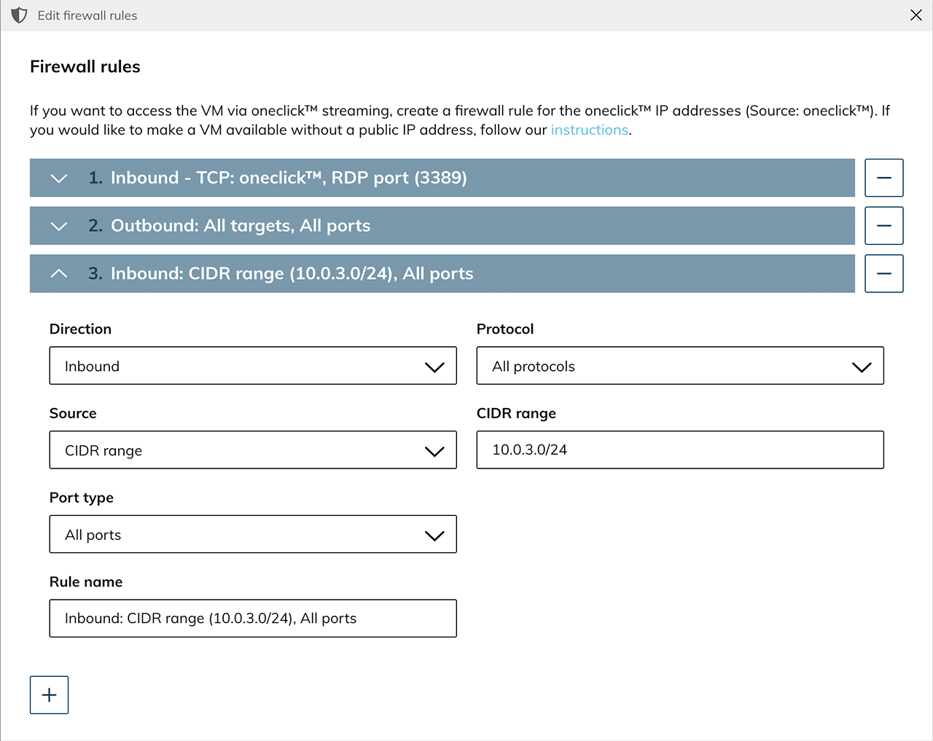Screen dimensions: 933x741
Task: Click the CIDR range field with 10.0.3.0/24
Action: 679,450
